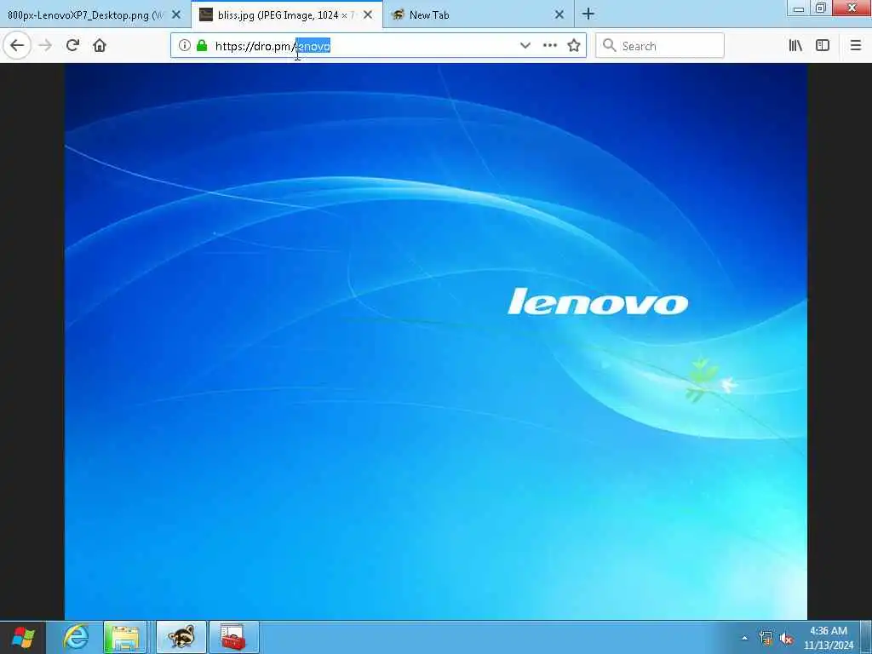Viewport: 872px width, 654px height.
Task: Expand the address bar history dropdown
Action: 525,46
